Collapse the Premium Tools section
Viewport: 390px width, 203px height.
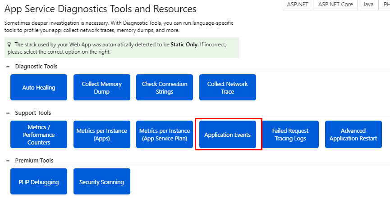pyautogui.click(x=8, y=161)
